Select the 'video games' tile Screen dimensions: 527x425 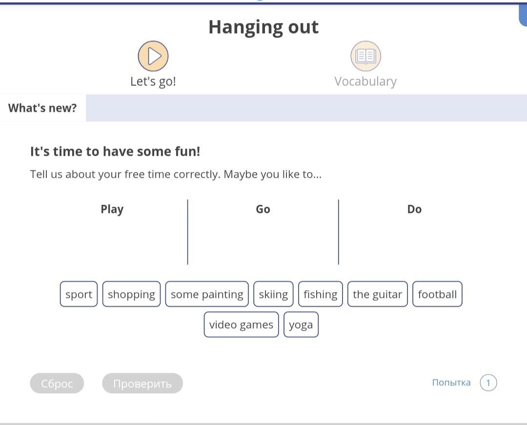[x=241, y=324]
